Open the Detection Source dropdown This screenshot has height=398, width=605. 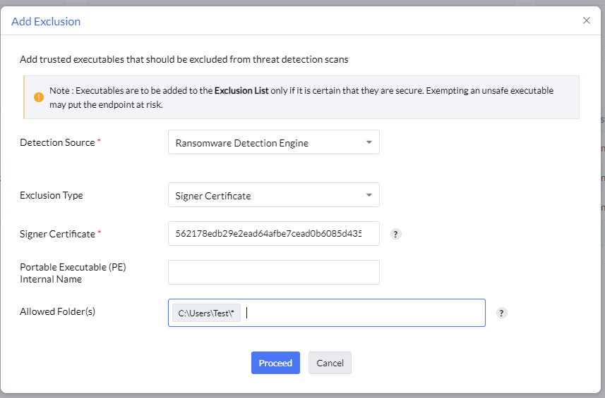(274, 142)
